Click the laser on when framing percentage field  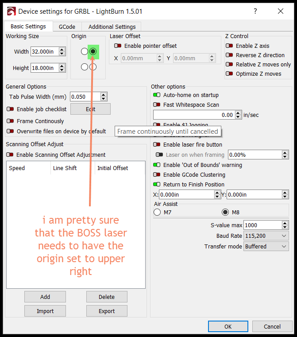255,155
